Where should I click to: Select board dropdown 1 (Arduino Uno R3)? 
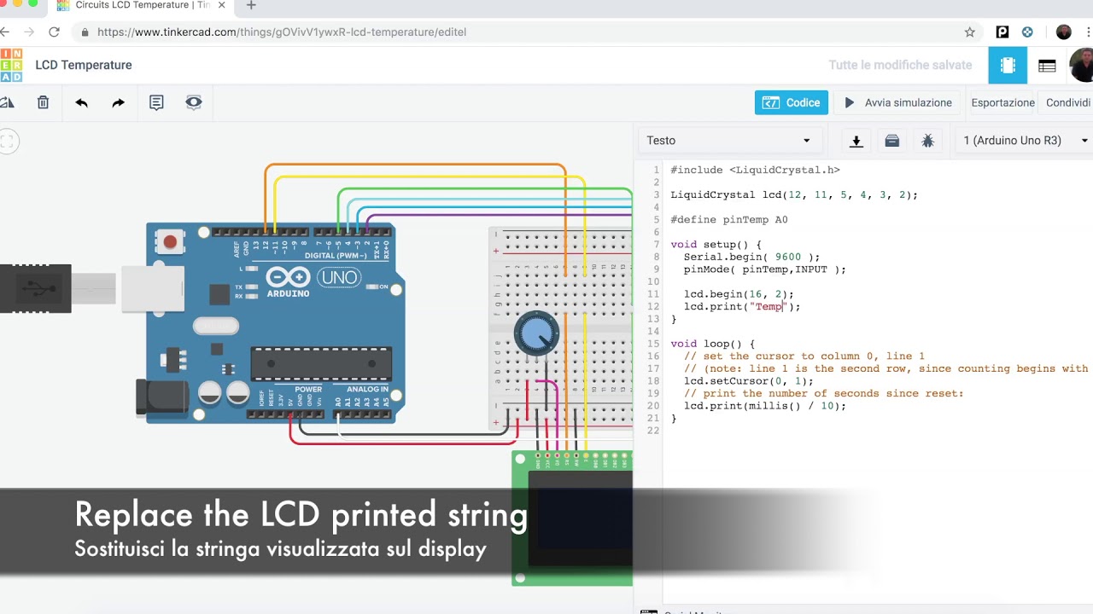point(1025,141)
